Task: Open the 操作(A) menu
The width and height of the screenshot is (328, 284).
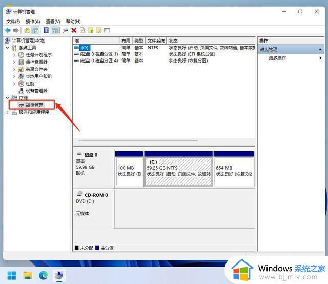Action: pyautogui.click(x=33, y=22)
